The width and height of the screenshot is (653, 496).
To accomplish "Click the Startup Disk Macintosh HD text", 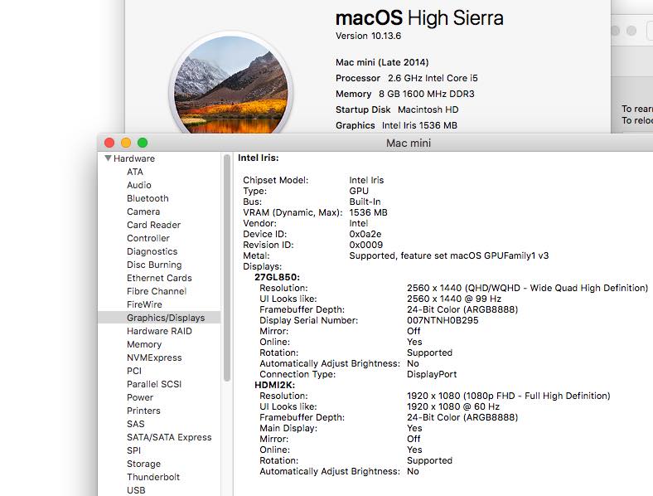I will (397, 109).
